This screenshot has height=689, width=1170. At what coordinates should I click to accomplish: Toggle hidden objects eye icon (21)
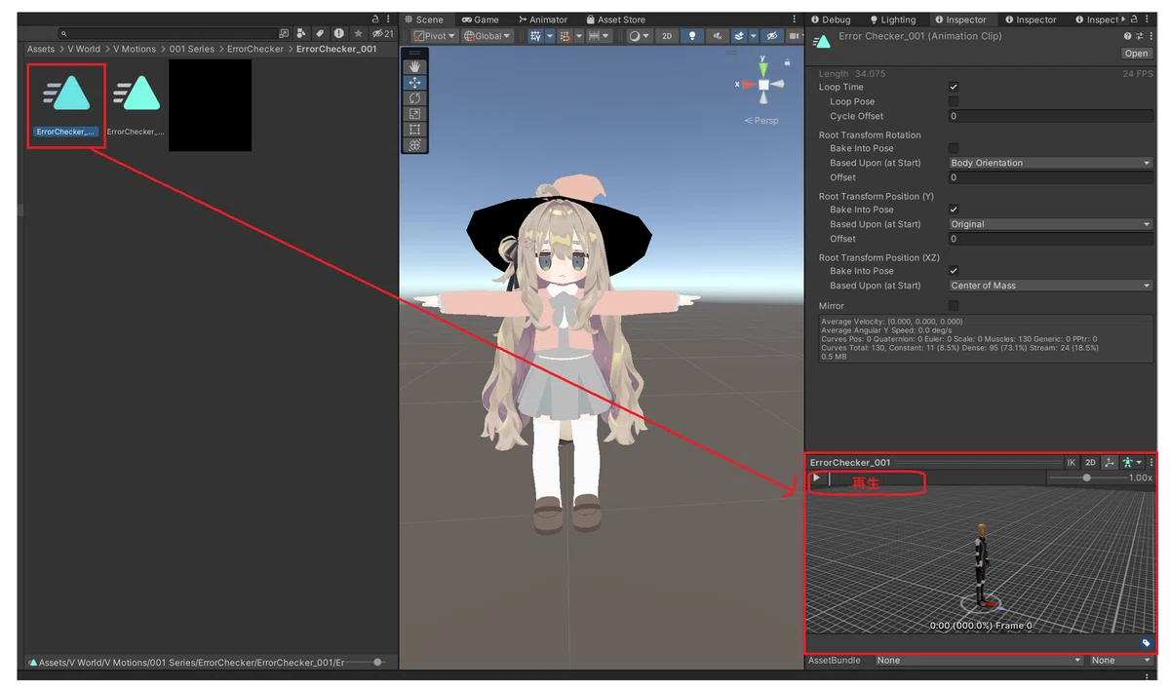[x=383, y=33]
